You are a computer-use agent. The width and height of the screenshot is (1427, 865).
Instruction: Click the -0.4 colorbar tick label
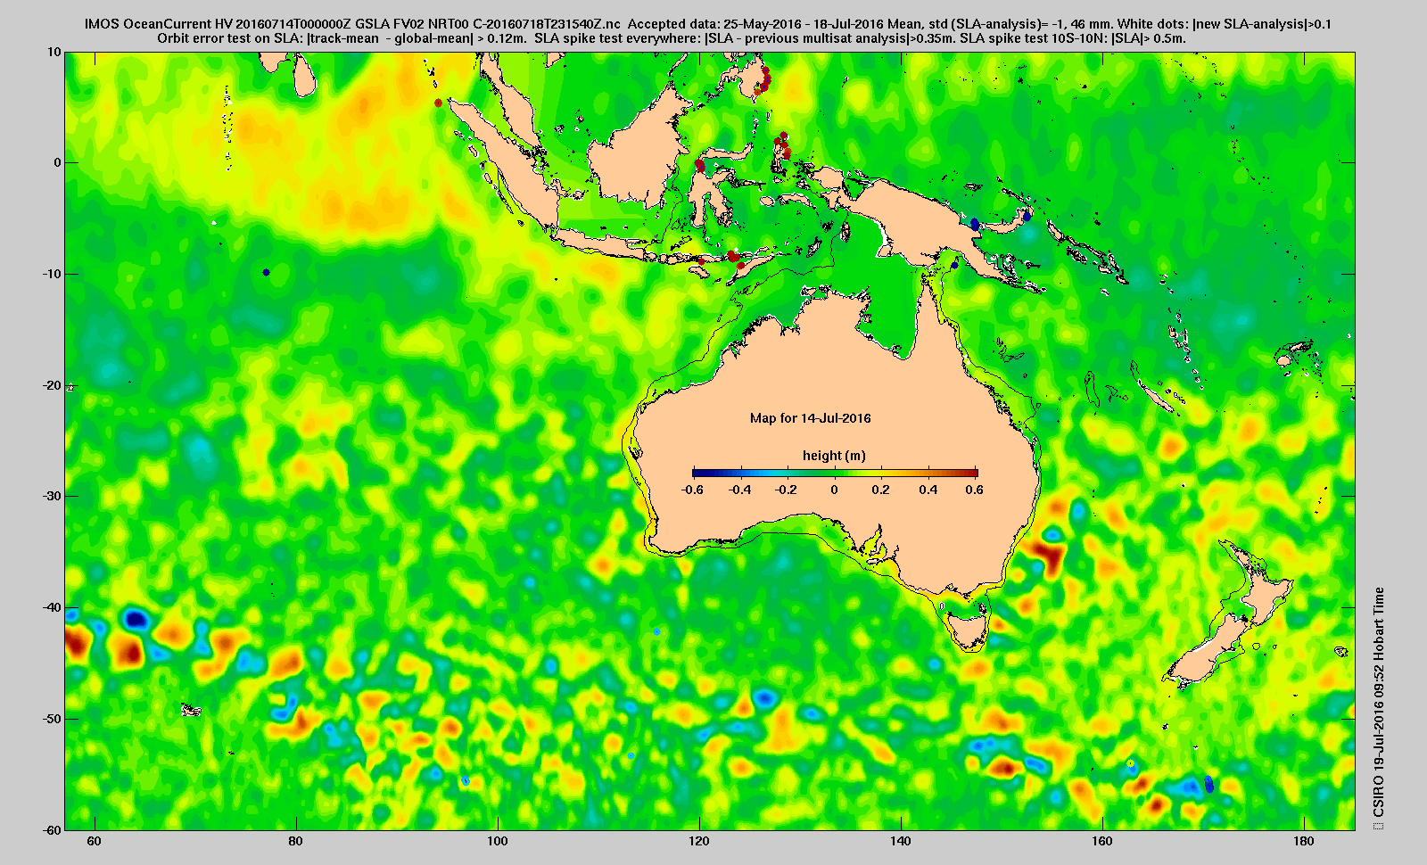tap(739, 490)
